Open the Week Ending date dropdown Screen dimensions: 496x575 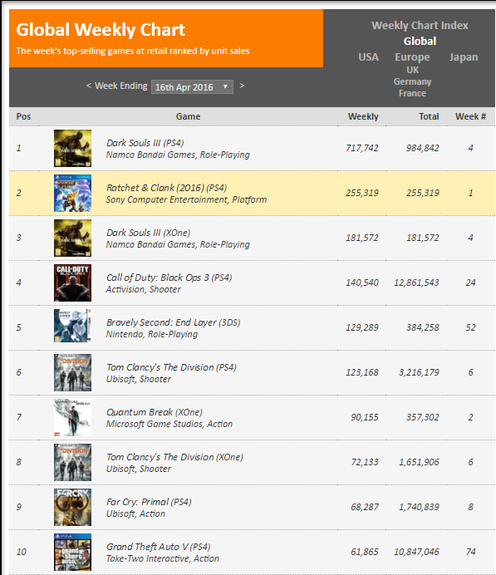click(192, 87)
